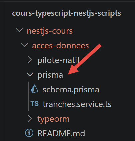Select the acces-donnees folder name
The height and width of the screenshot is (141, 135).
tap(60, 46)
